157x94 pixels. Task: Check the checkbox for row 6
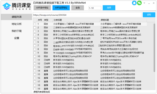click(35, 42)
